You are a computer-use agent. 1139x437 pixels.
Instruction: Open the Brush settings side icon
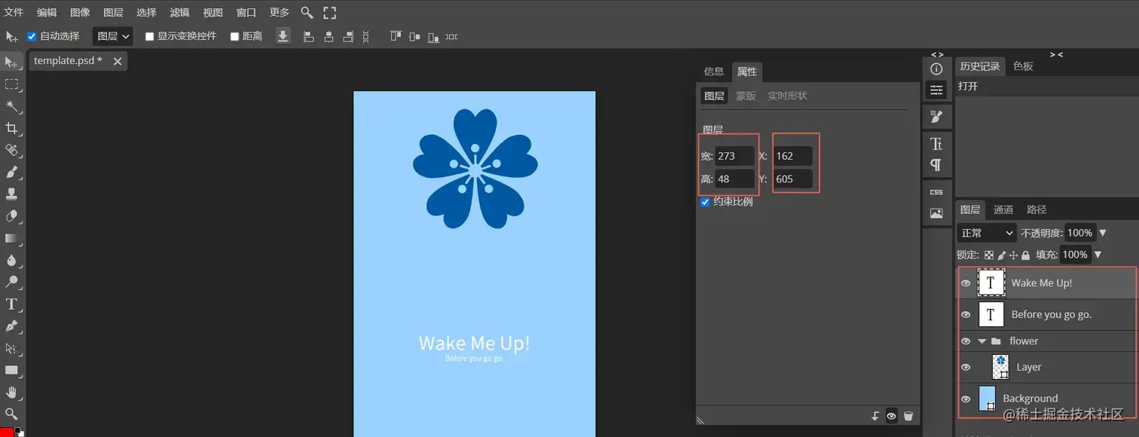(x=936, y=116)
